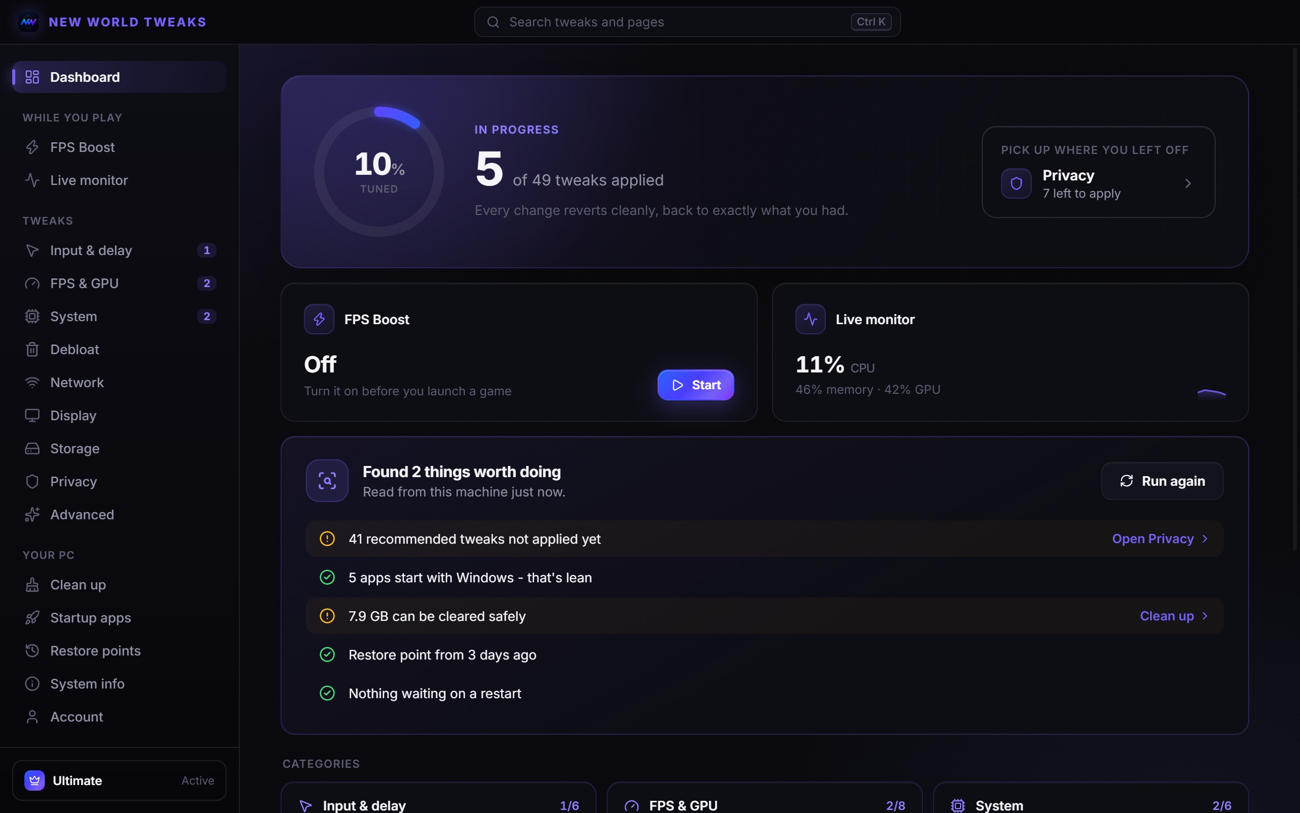Open the Input & delay 1/6 category card
The image size is (1300, 813).
click(439, 798)
